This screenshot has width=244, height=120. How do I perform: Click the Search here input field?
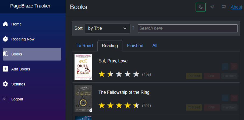188,28
